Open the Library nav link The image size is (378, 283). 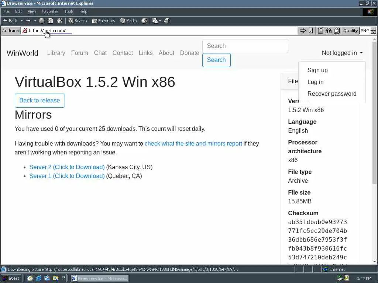(56, 53)
